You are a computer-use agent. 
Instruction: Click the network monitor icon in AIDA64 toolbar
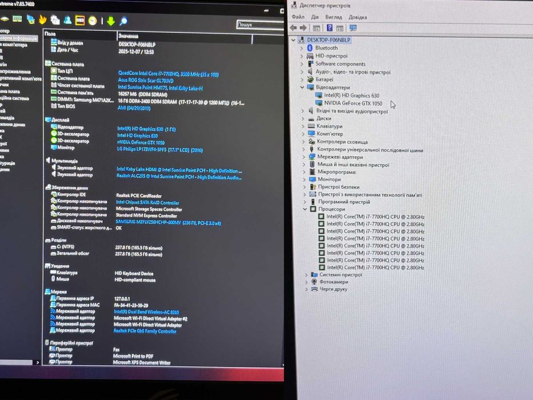pyautogui.click(x=31, y=19)
